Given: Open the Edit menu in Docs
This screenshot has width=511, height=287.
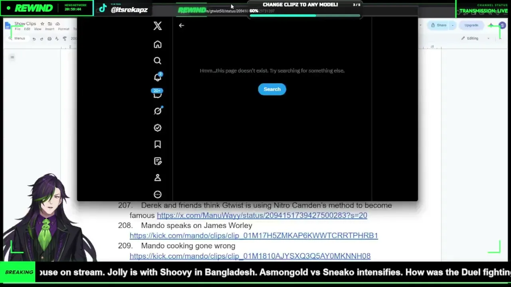Looking at the screenshot, I should (27, 29).
